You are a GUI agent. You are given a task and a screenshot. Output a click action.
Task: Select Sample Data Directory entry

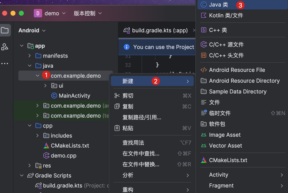[242, 92]
